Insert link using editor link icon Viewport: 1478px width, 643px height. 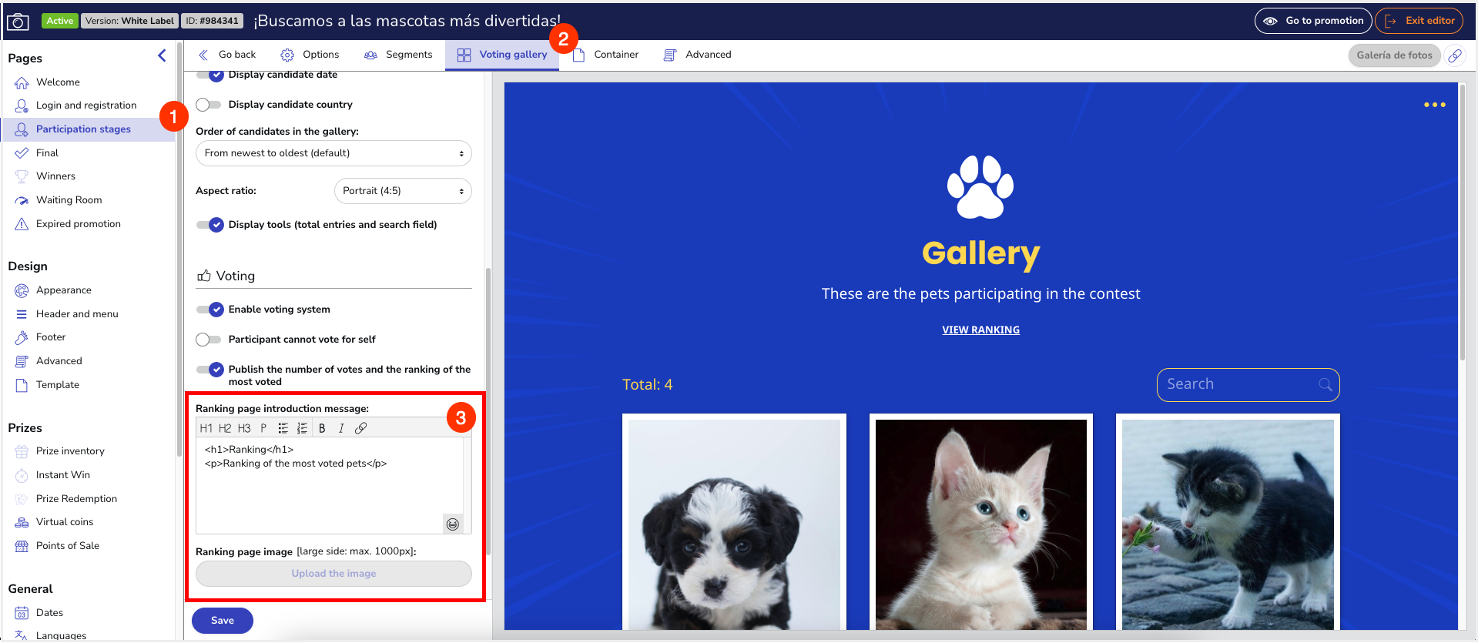pyautogui.click(x=360, y=428)
